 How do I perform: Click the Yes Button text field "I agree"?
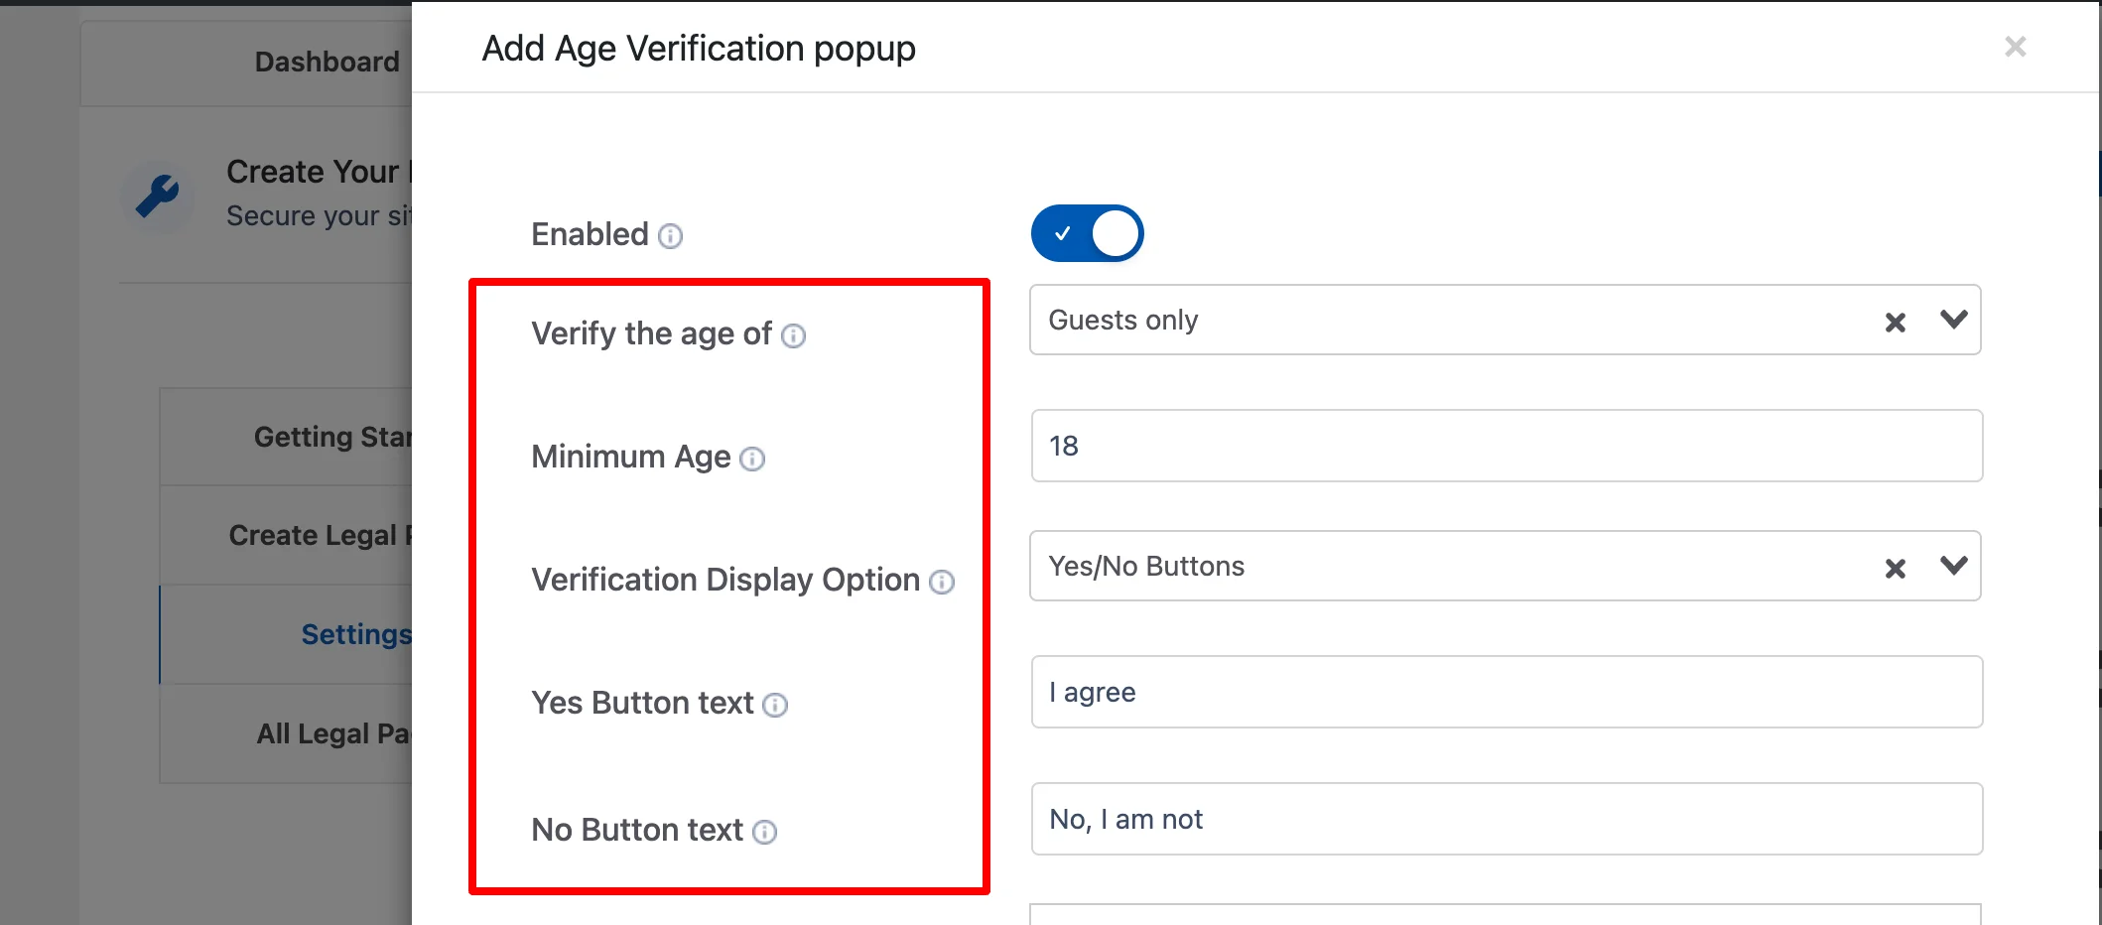1507,692
